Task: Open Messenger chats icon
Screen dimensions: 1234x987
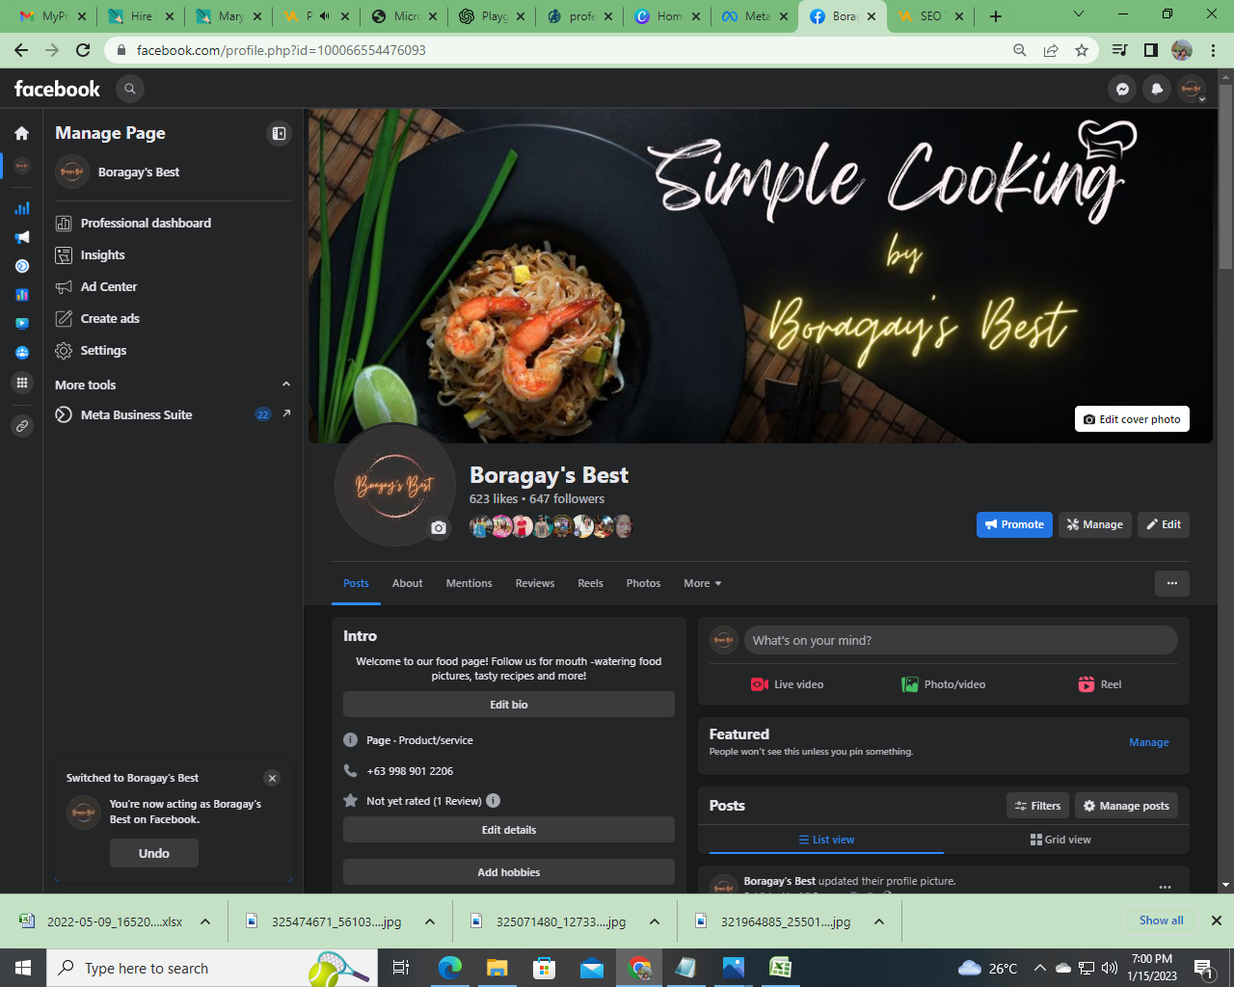Action: 1122,89
